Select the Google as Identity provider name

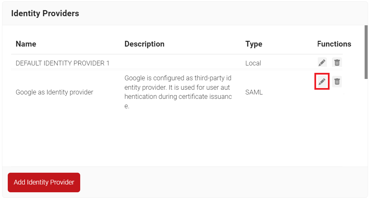click(54, 92)
